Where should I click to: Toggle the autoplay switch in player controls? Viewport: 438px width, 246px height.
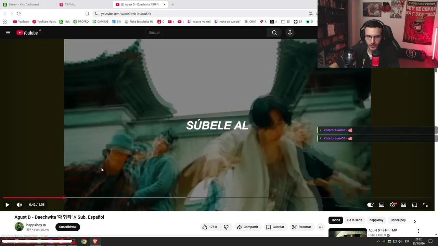[371, 205]
